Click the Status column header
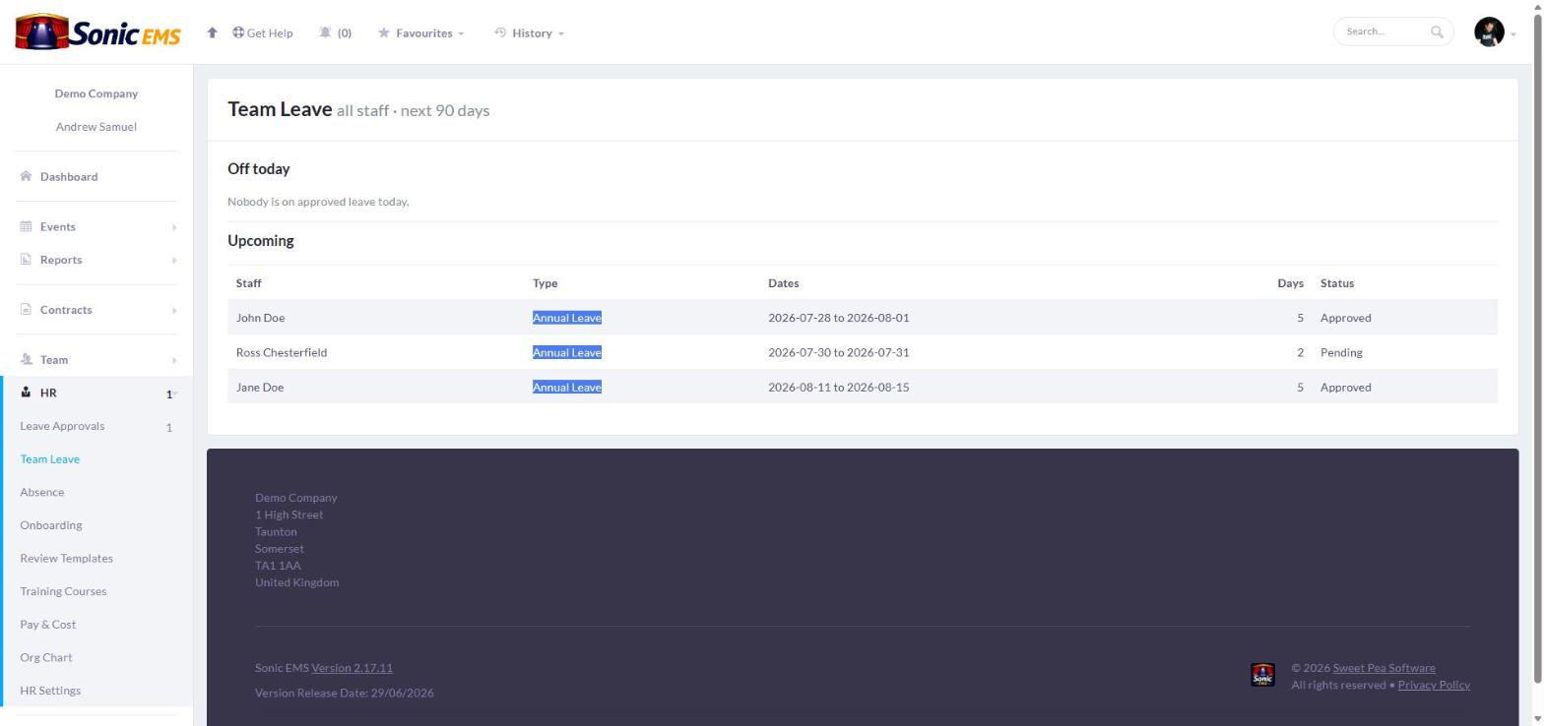The width and height of the screenshot is (1544, 726). point(1337,283)
